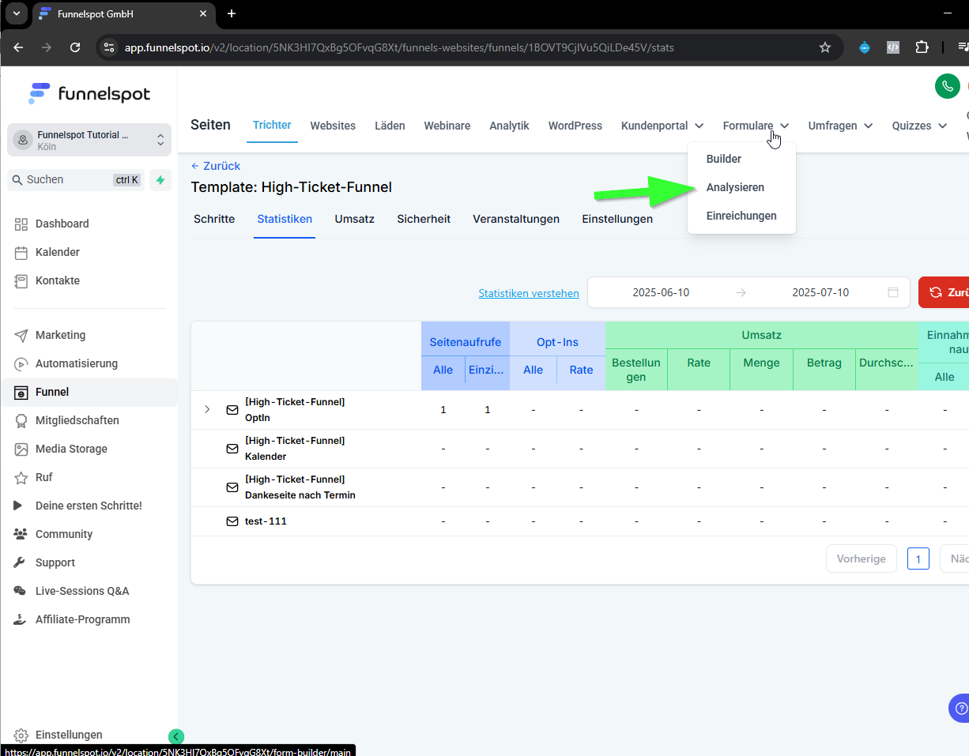Screen dimensions: 969x756
Task: Click the start date 2025-06-10 field
Action: click(x=661, y=292)
